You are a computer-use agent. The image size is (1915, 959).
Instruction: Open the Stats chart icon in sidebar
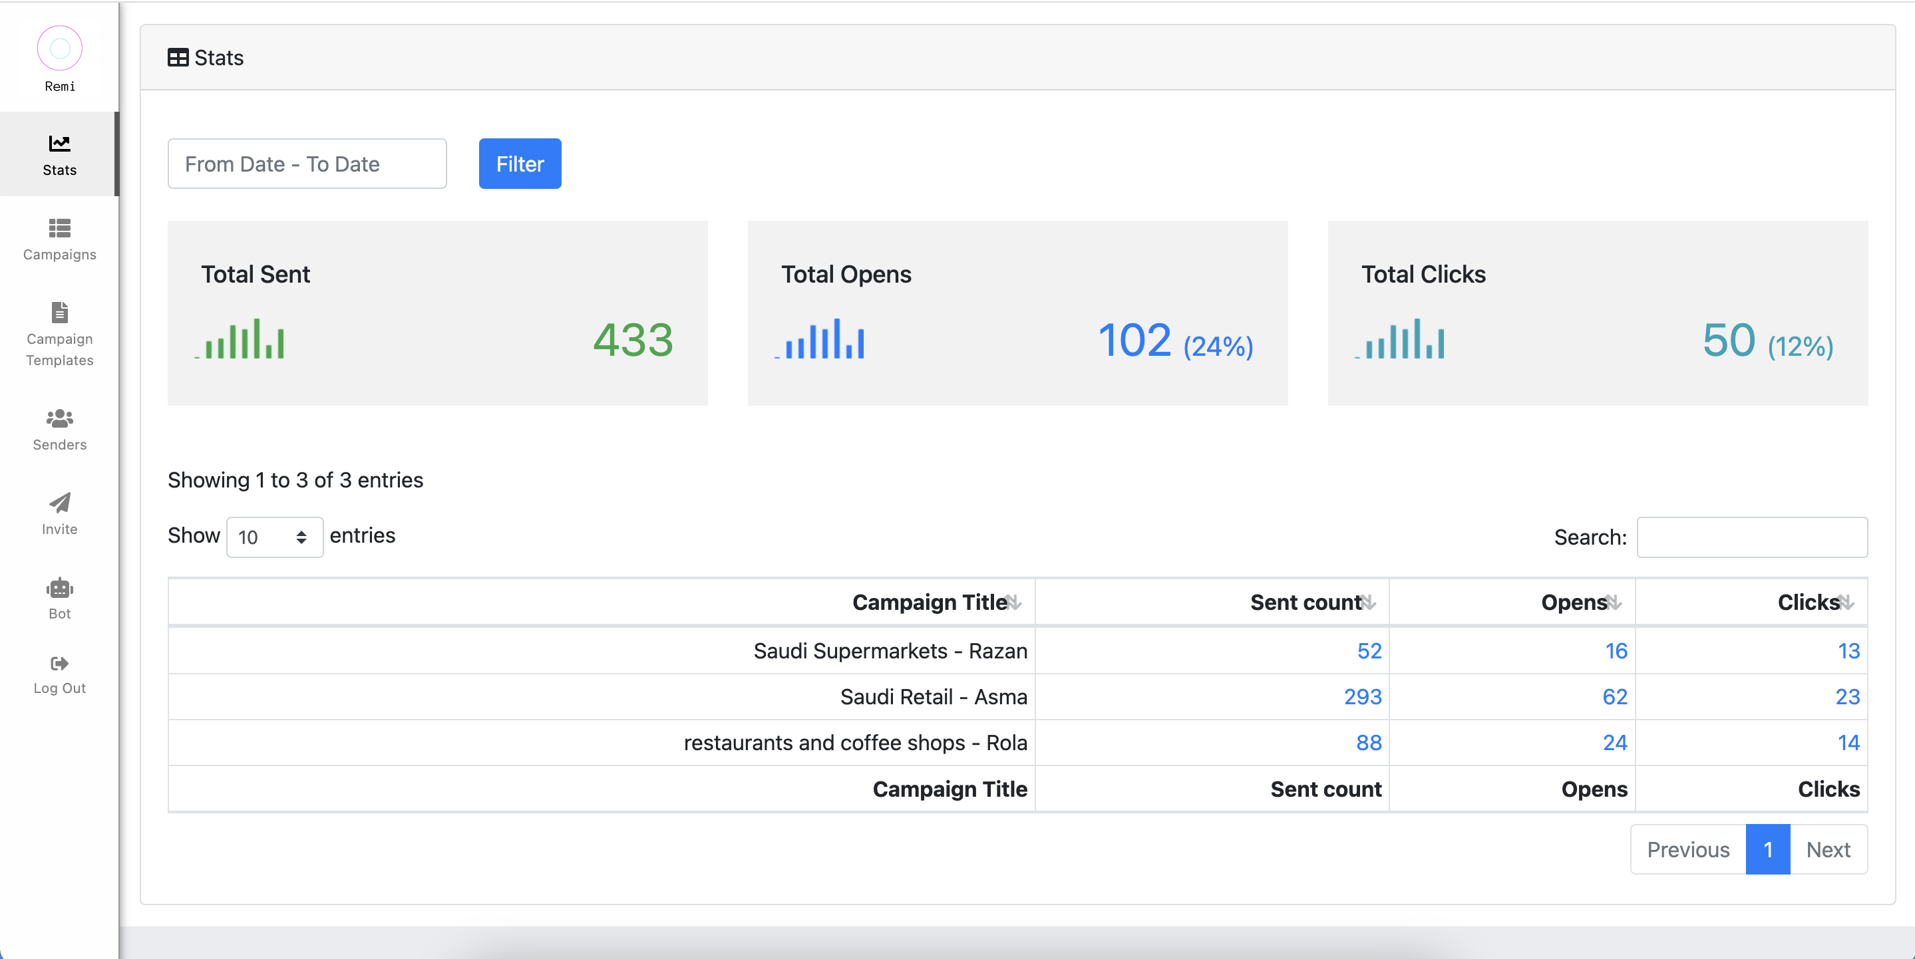[59, 142]
